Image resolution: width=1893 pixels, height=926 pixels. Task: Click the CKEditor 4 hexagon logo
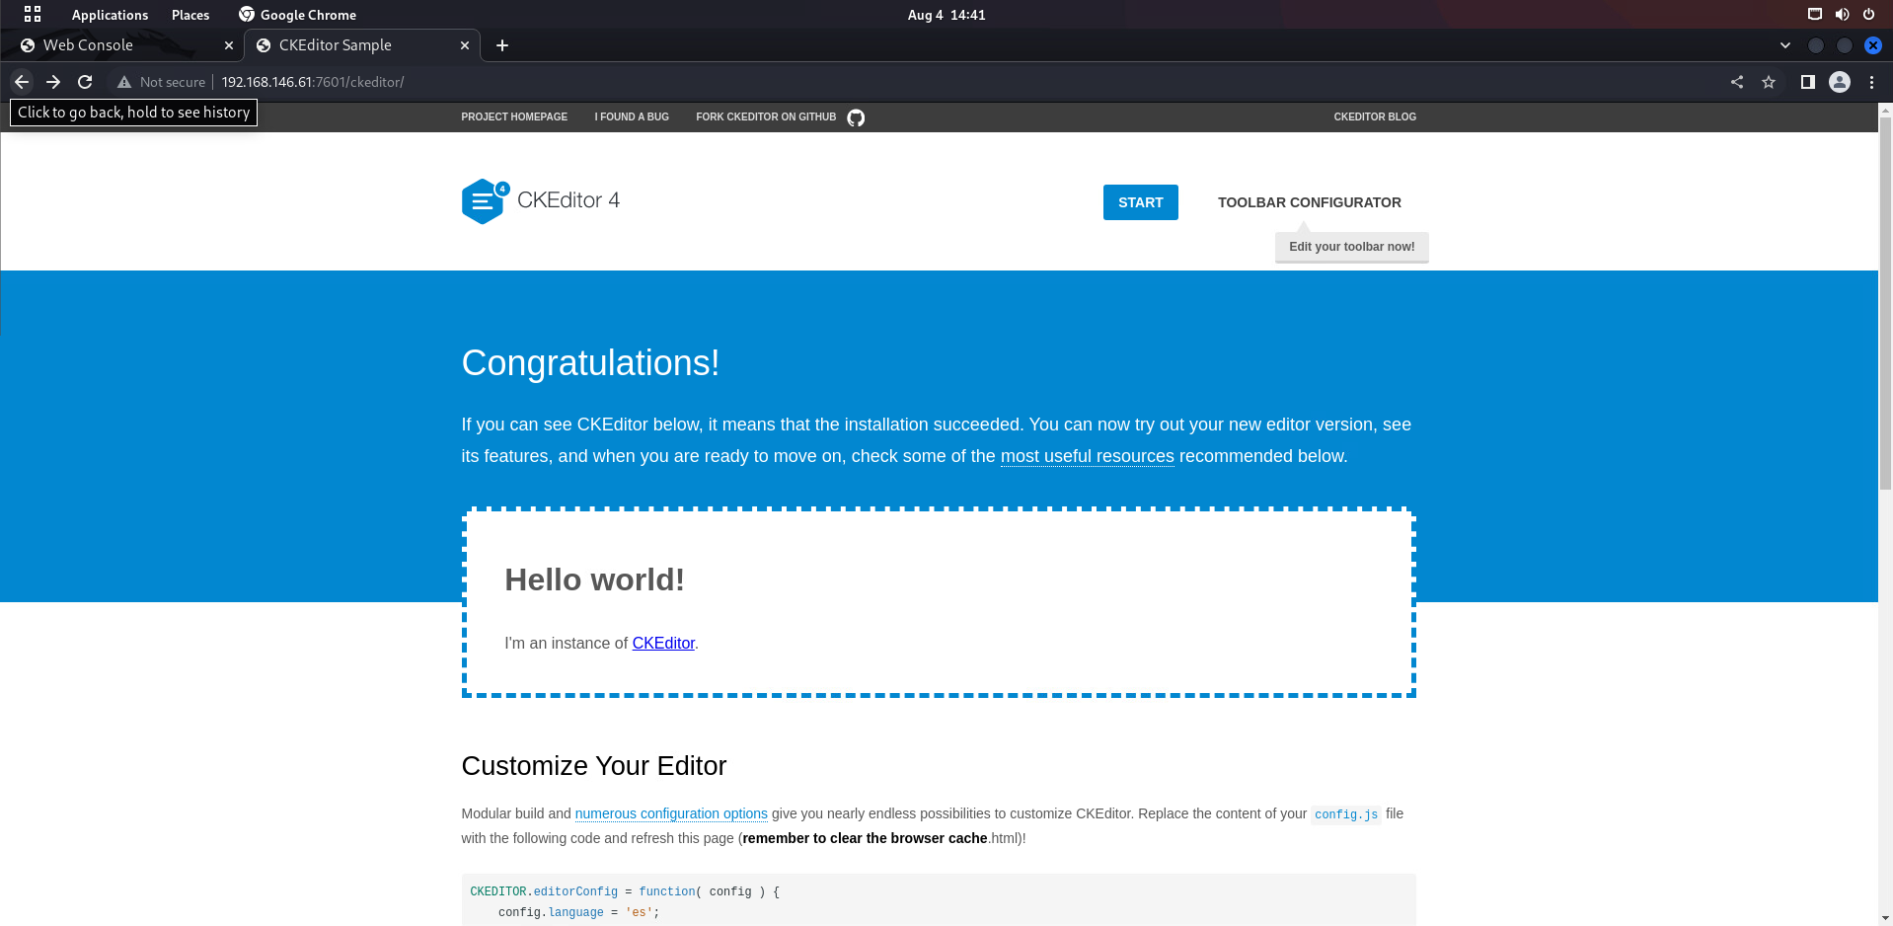[485, 201]
